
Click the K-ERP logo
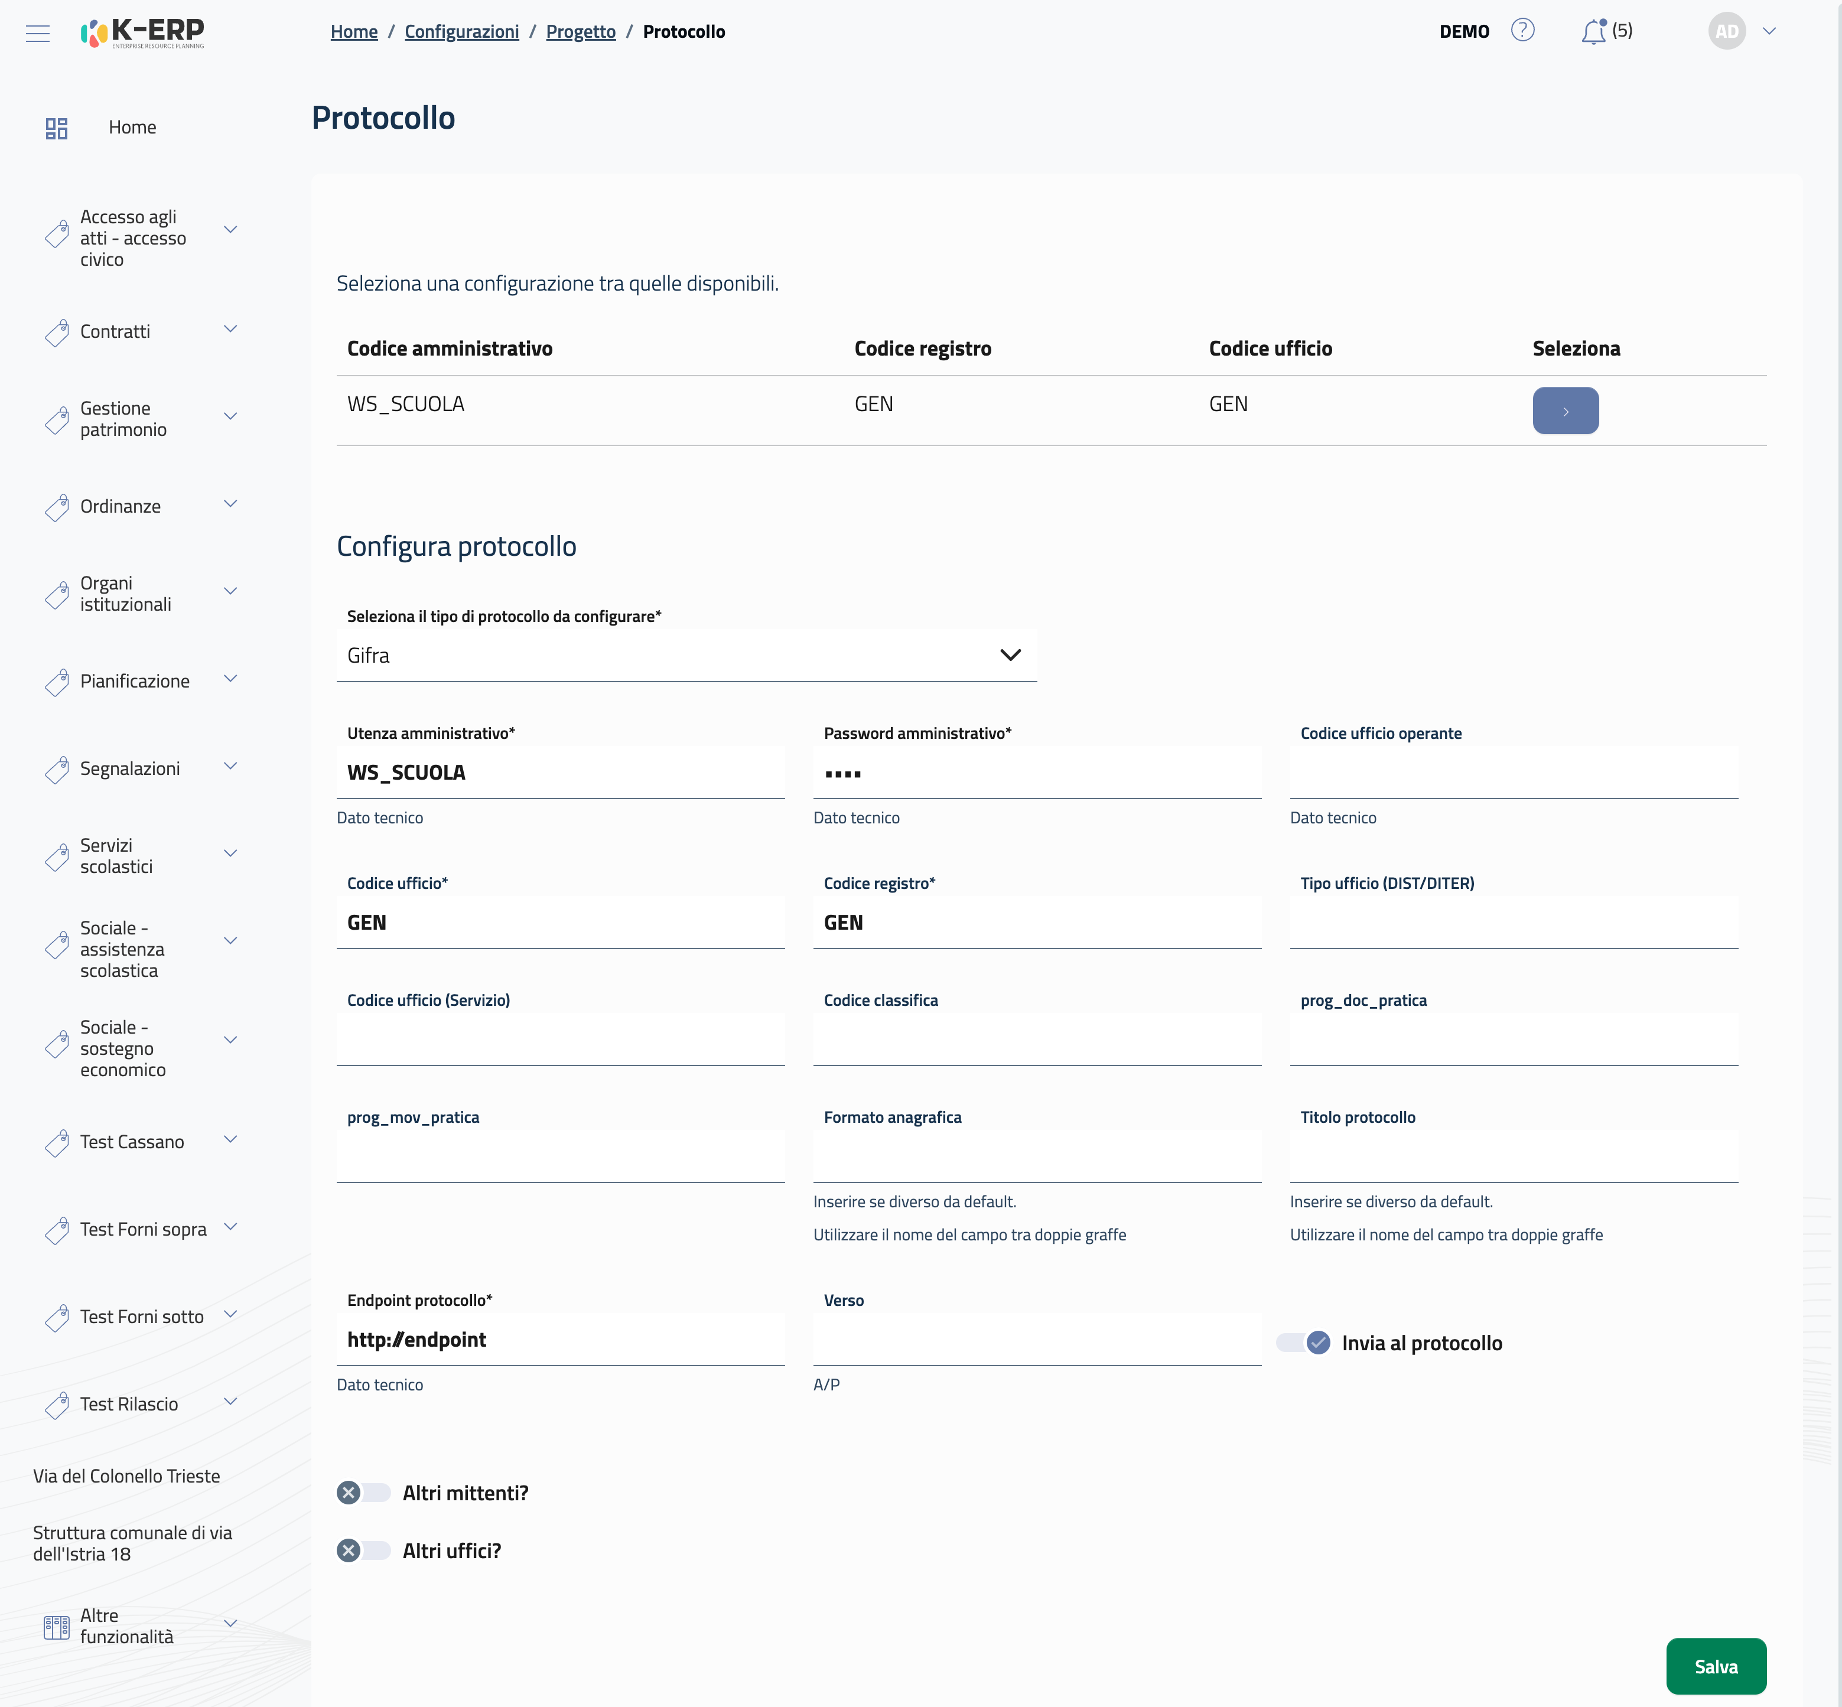tap(143, 32)
